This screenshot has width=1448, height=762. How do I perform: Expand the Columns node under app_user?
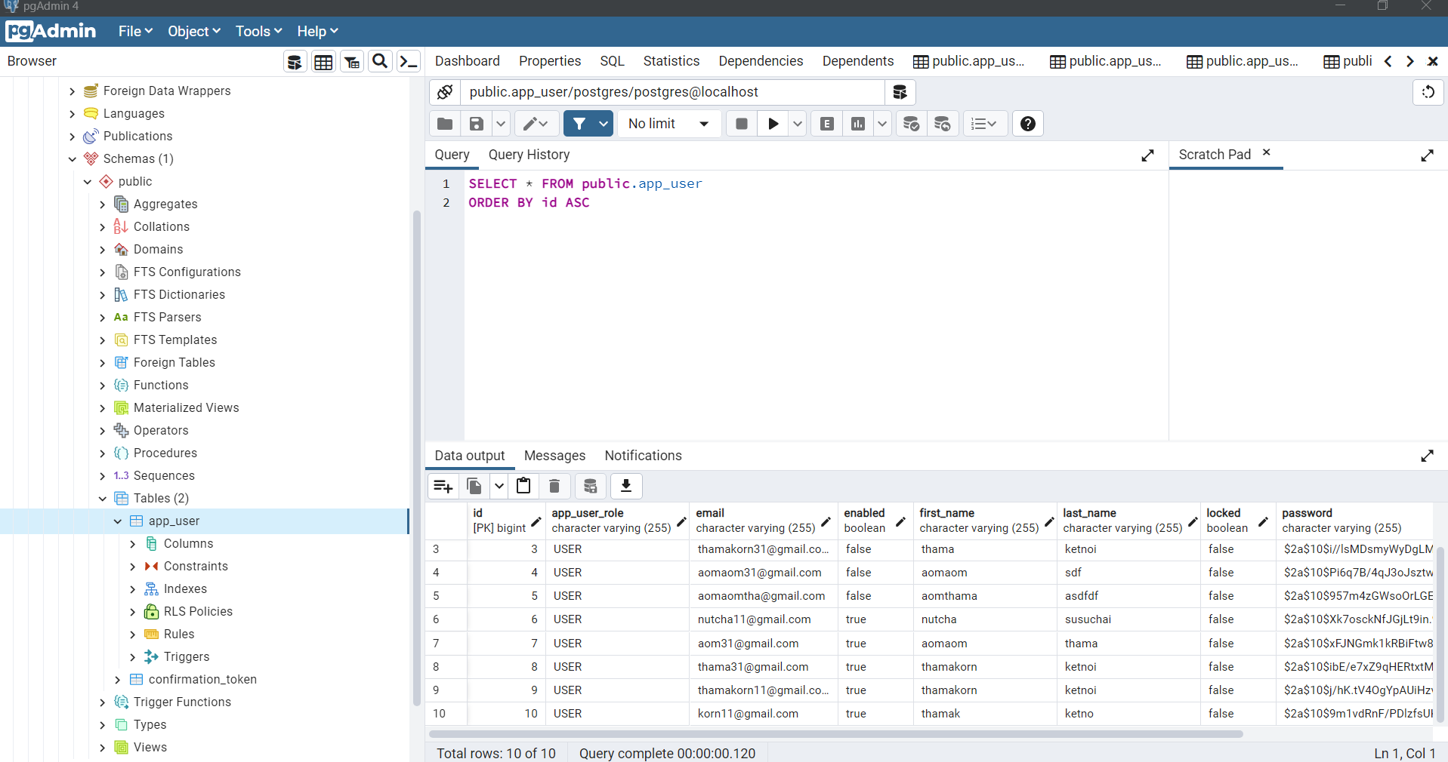coord(133,544)
